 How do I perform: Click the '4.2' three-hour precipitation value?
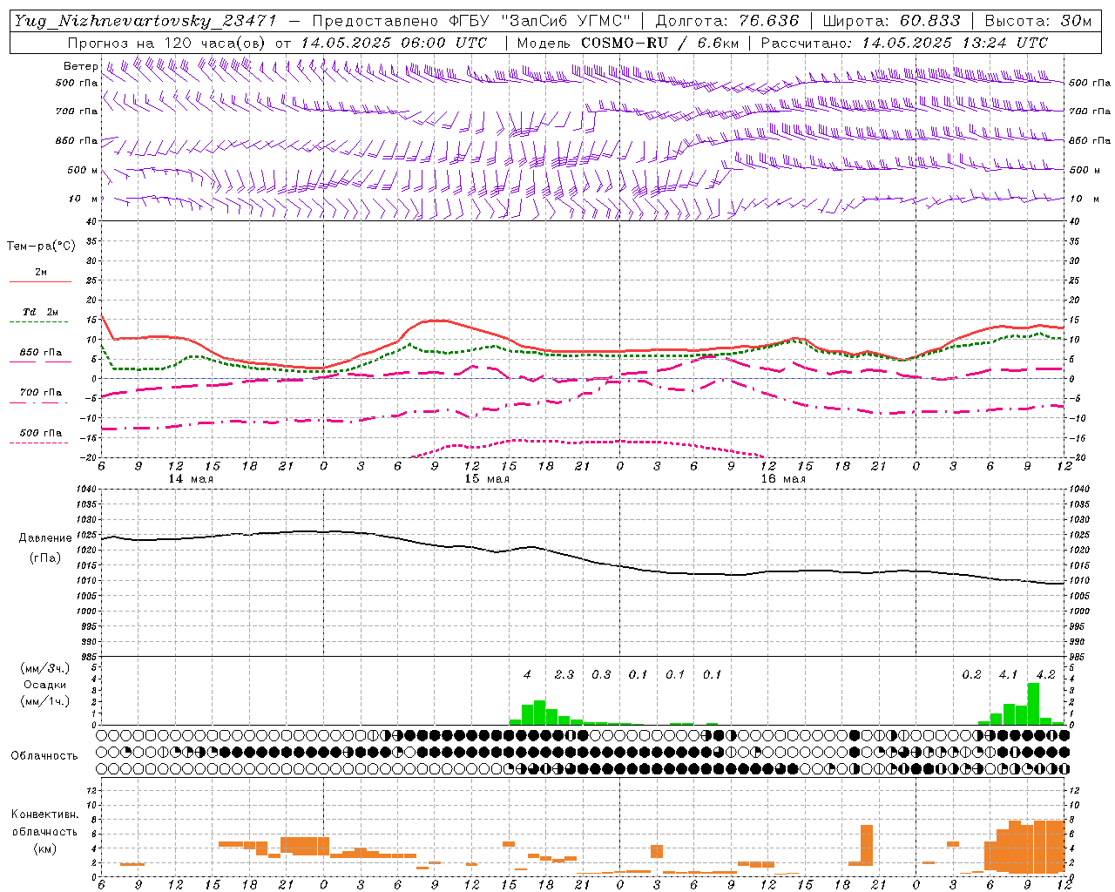[1046, 674]
